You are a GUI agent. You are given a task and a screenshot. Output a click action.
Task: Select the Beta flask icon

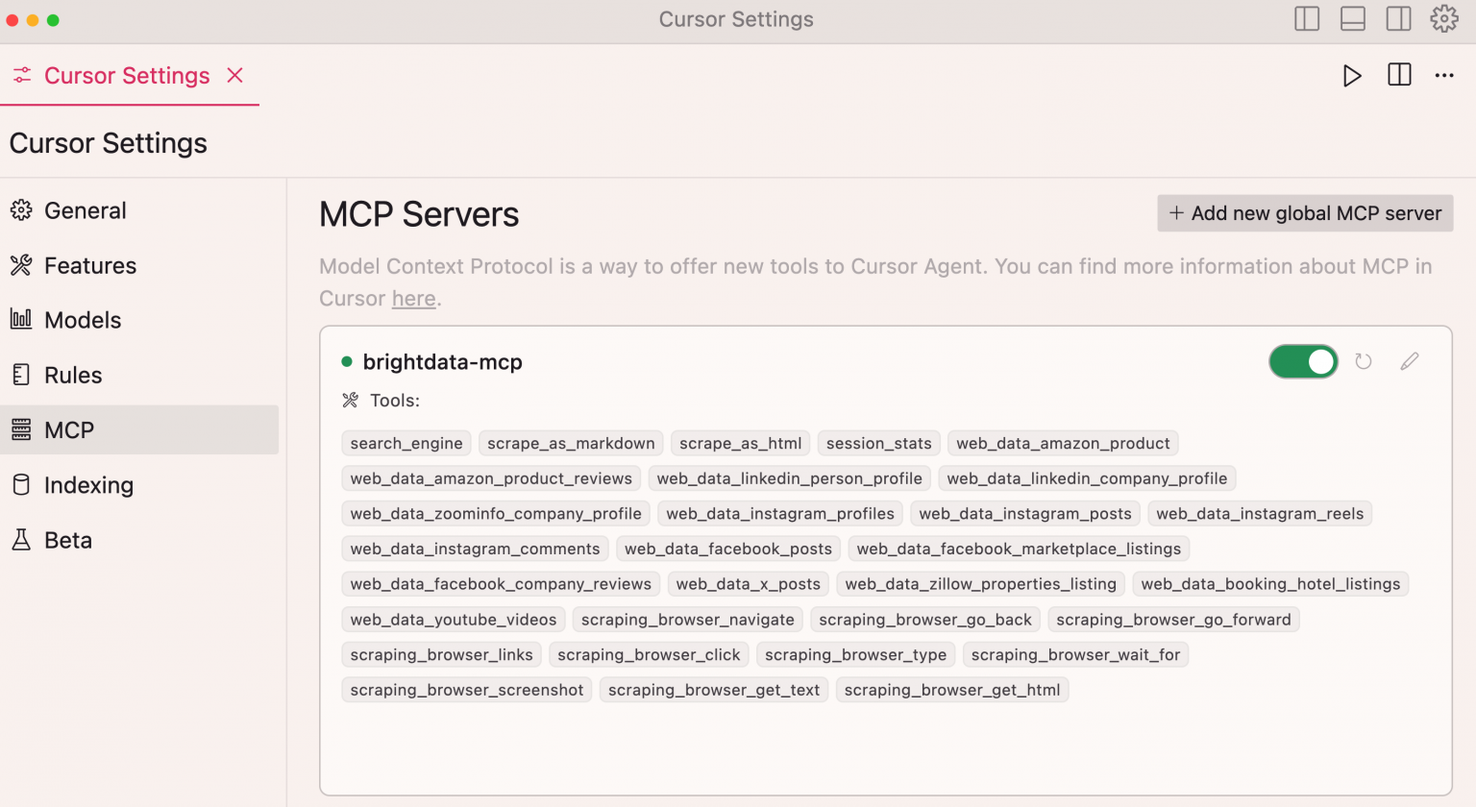[x=23, y=540]
